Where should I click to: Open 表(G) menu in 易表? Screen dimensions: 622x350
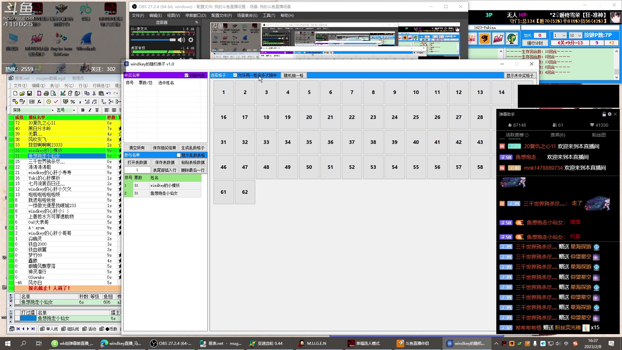[x=55, y=86]
